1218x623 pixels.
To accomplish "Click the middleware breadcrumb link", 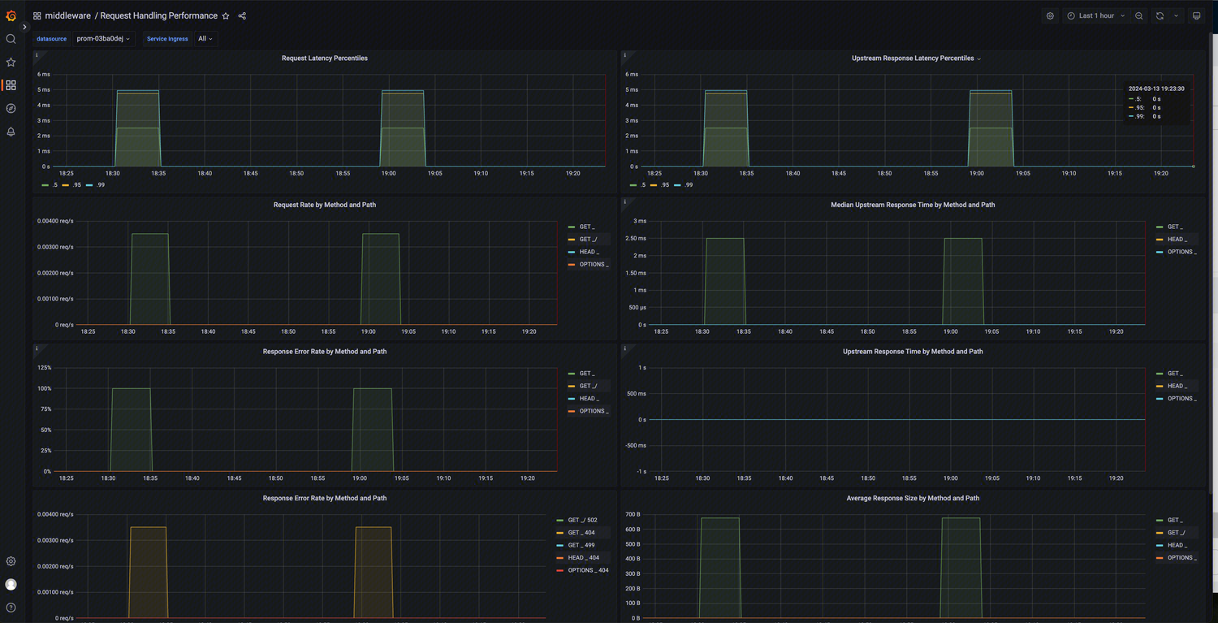I will tap(67, 15).
